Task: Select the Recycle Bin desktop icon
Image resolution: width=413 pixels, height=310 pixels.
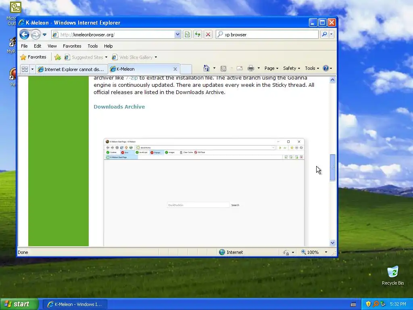Action: point(393,276)
